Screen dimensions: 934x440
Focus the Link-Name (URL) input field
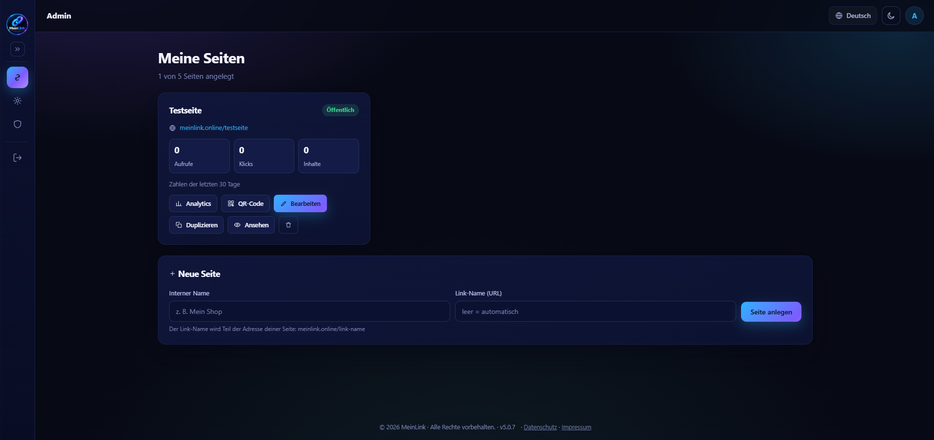coord(595,312)
